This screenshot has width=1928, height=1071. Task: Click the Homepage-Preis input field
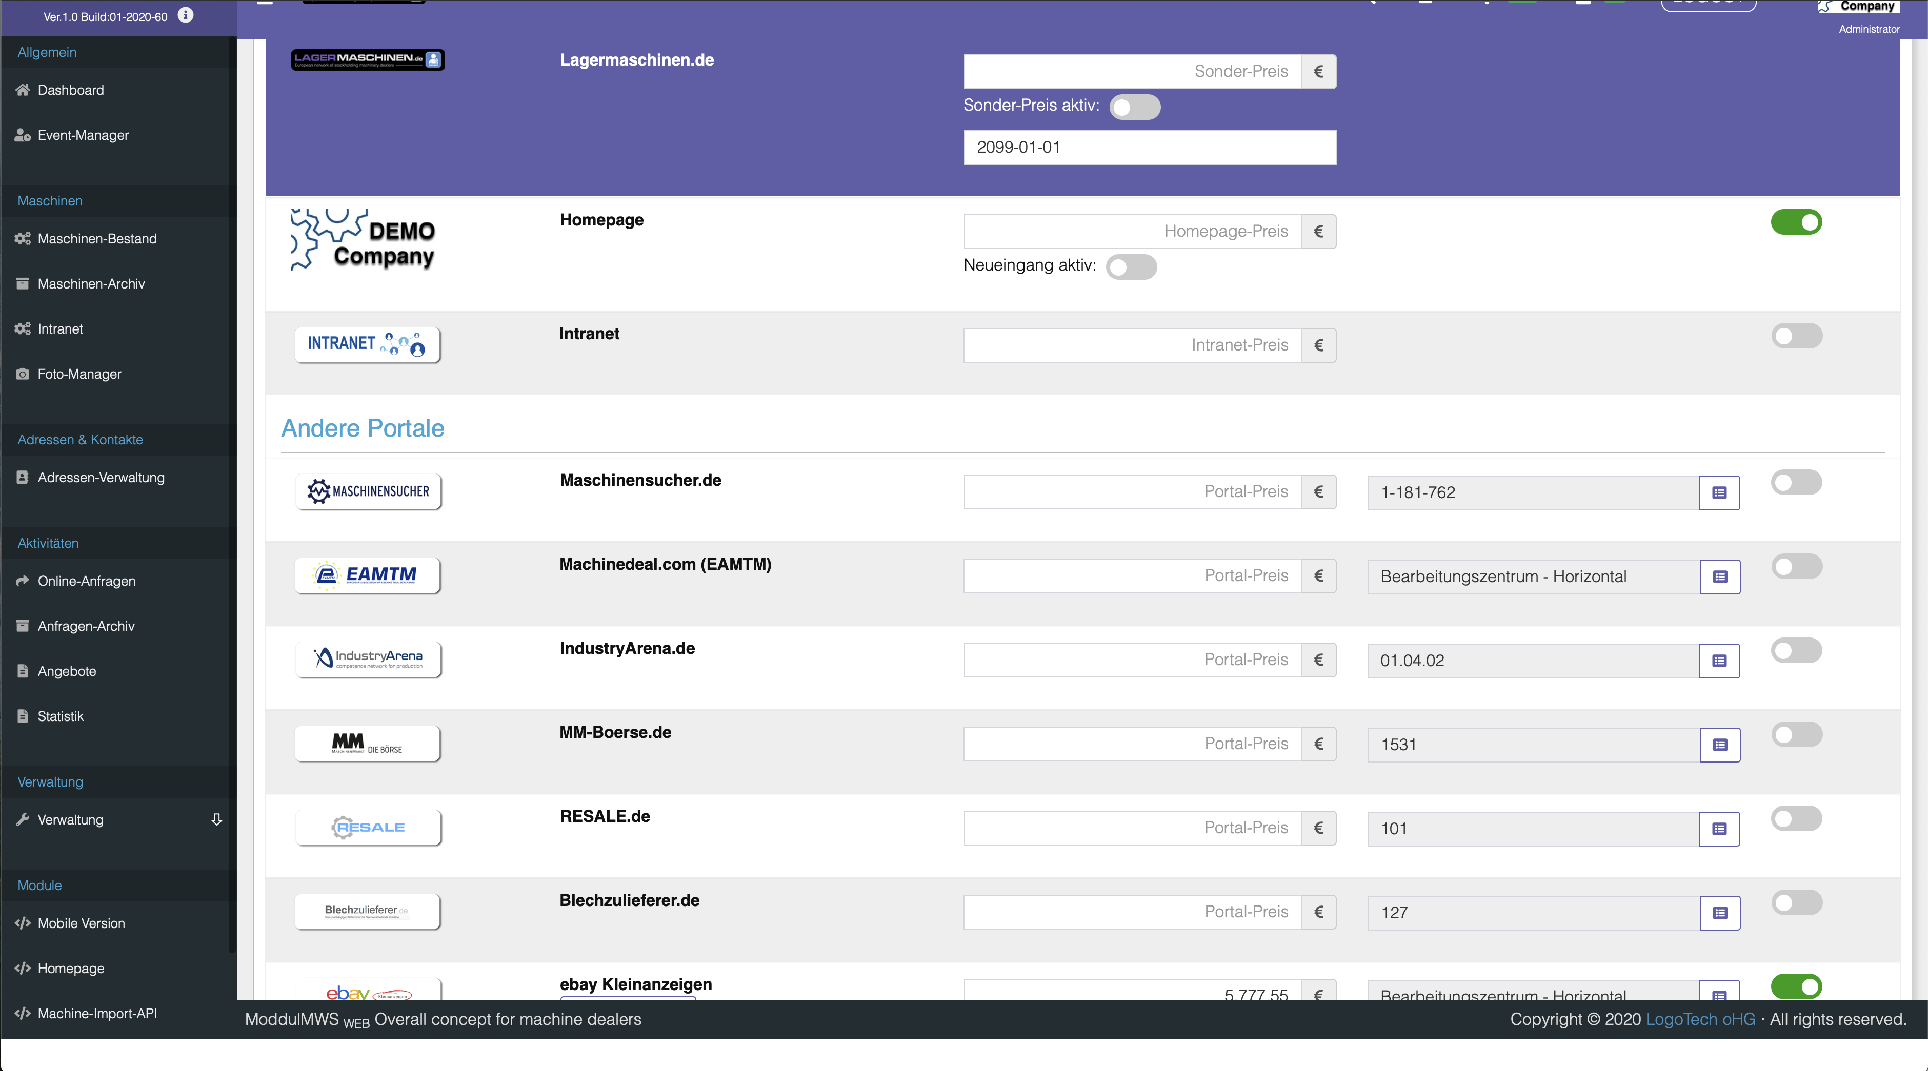tap(1131, 232)
